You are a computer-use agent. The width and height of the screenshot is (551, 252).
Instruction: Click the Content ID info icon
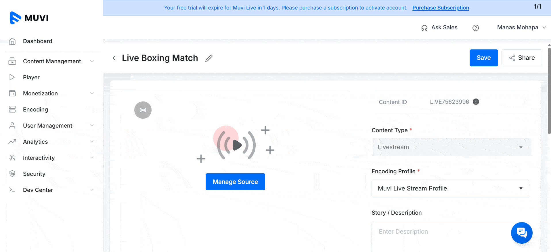(476, 102)
